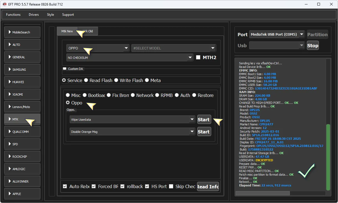Expand the OPPO brand dropdown

click(x=98, y=48)
